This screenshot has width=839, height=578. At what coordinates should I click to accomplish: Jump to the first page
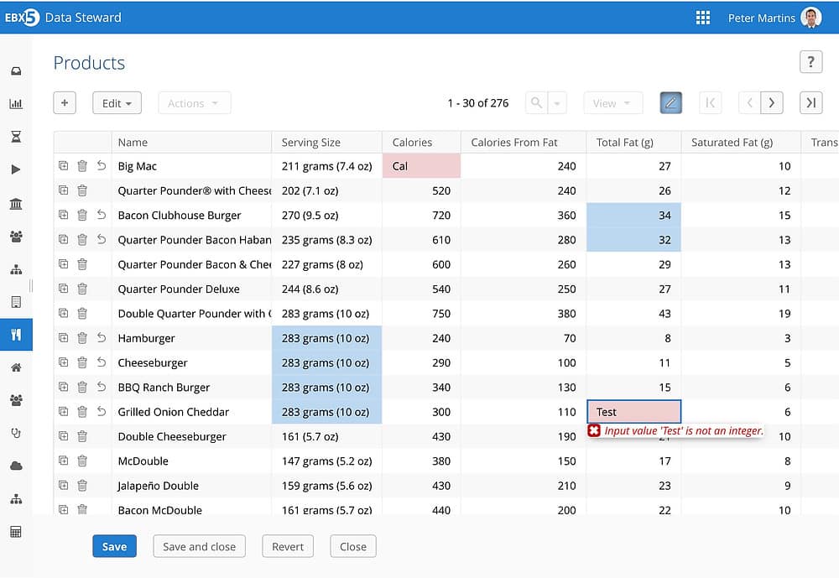point(710,102)
